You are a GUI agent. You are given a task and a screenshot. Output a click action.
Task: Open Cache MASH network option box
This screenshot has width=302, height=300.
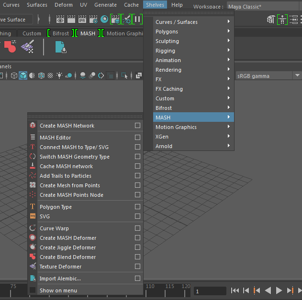click(137, 166)
